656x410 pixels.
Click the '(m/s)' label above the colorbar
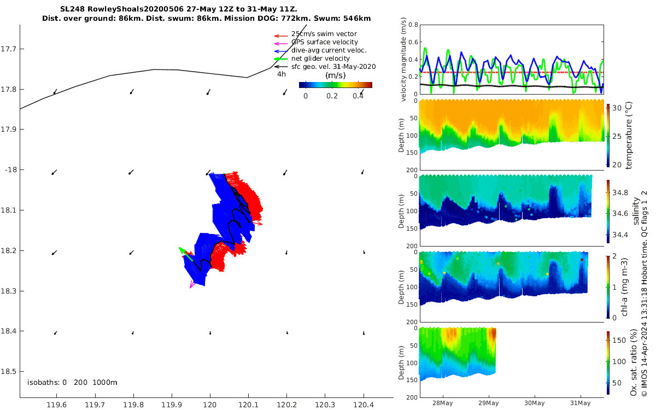coord(336,75)
